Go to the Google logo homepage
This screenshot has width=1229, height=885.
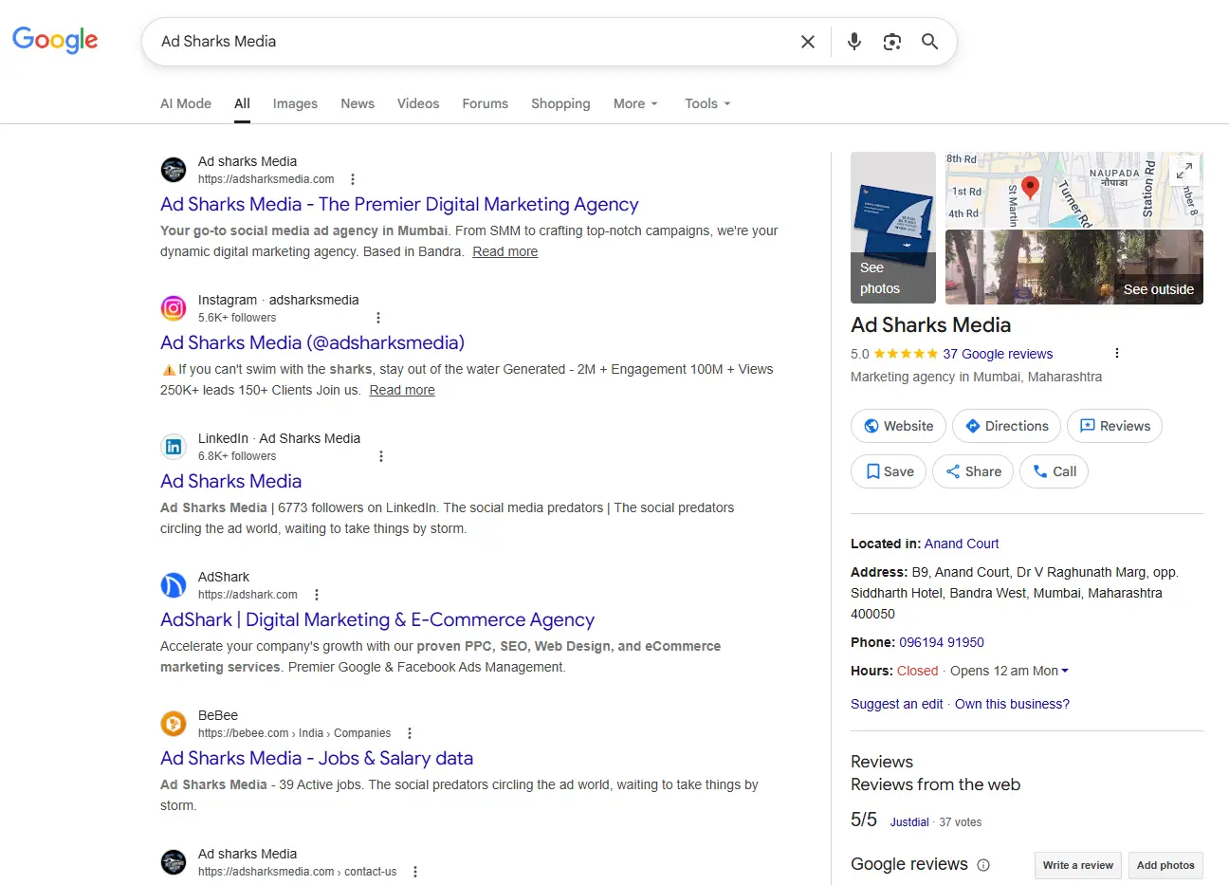pyautogui.click(x=55, y=40)
